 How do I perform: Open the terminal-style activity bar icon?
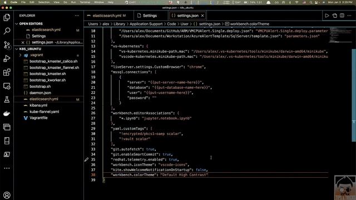click(x=7, y=154)
